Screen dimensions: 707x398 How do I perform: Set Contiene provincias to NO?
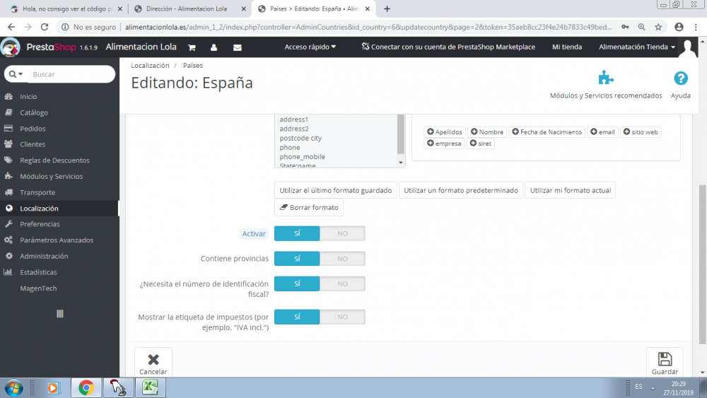343,259
